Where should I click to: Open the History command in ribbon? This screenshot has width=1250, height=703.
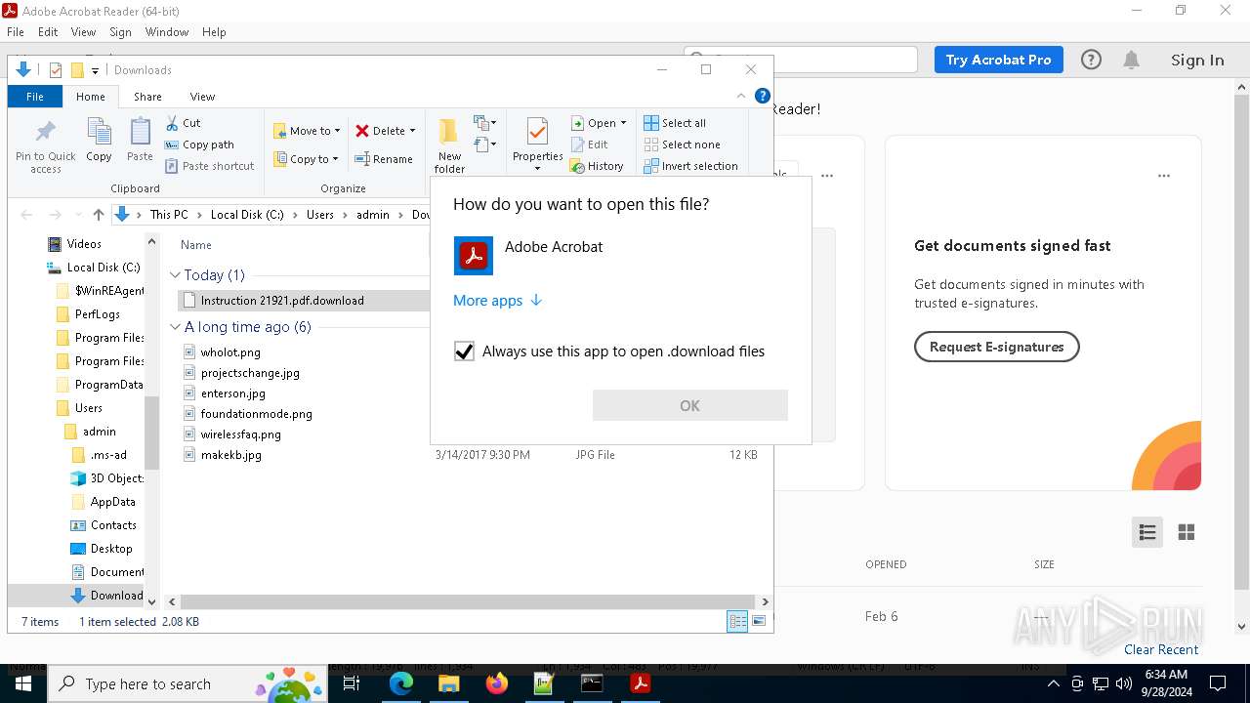(x=597, y=166)
